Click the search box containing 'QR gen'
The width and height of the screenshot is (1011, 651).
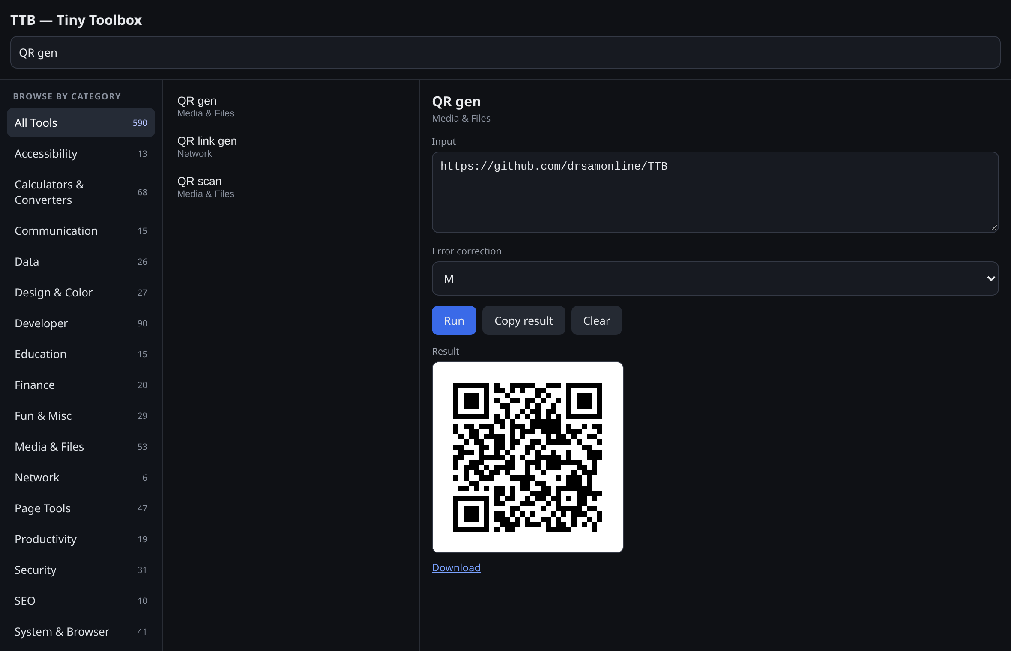[x=505, y=52]
